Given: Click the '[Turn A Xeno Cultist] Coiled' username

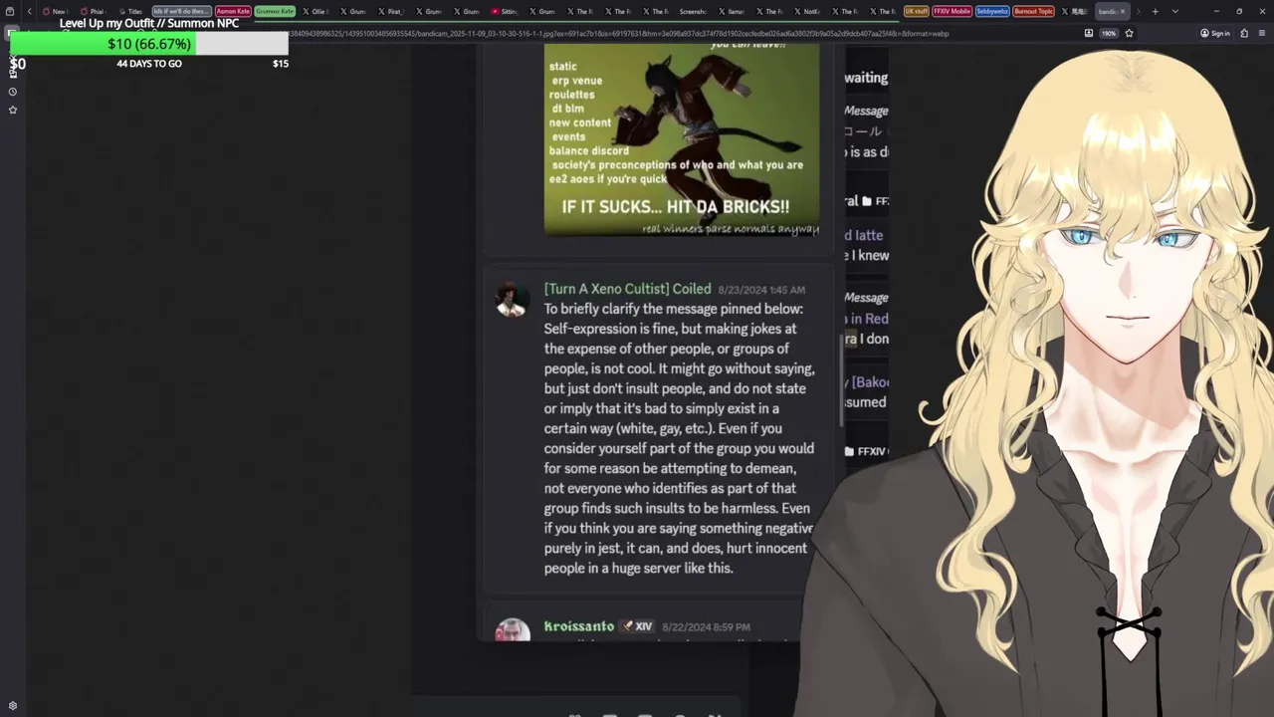Looking at the screenshot, I should point(627,289).
